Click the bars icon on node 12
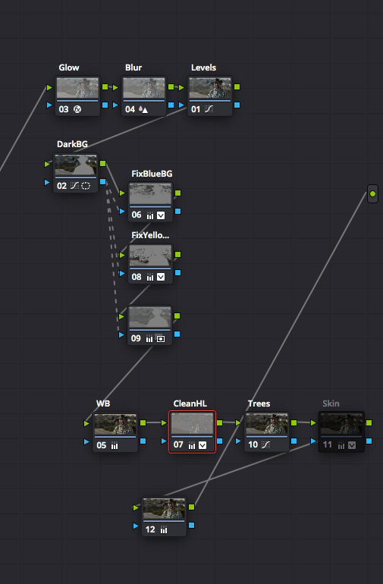This screenshot has height=584, width=383. (x=164, y=529)
